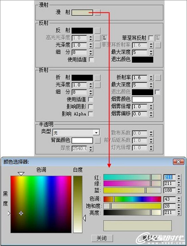Click map button beside reflection 光泽度

point(98,45)
